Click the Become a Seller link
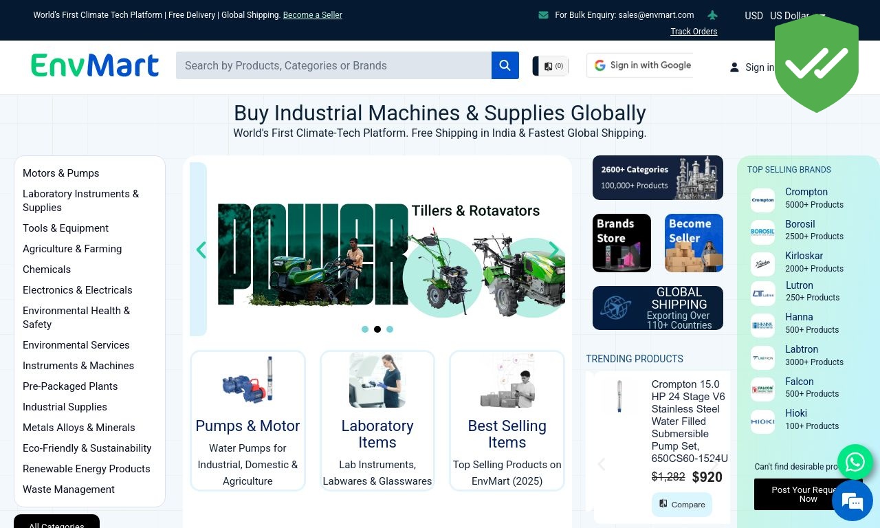The height and width of the screenshot is (528, 880). pos(312,15)
